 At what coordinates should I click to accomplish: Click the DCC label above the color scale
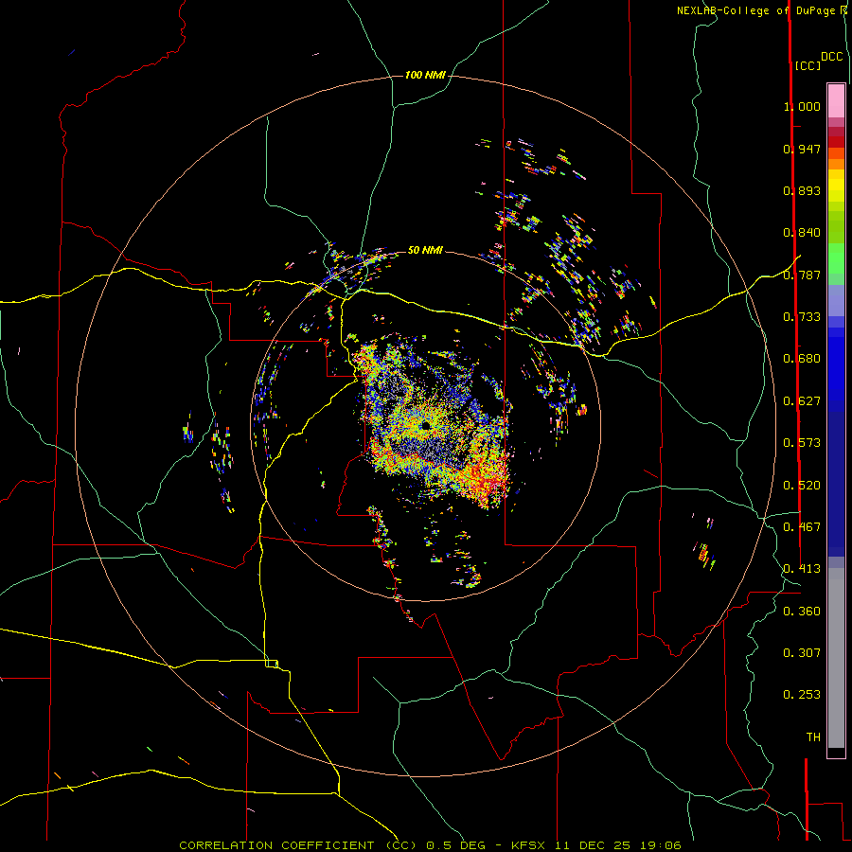click(x=831, y=57)
